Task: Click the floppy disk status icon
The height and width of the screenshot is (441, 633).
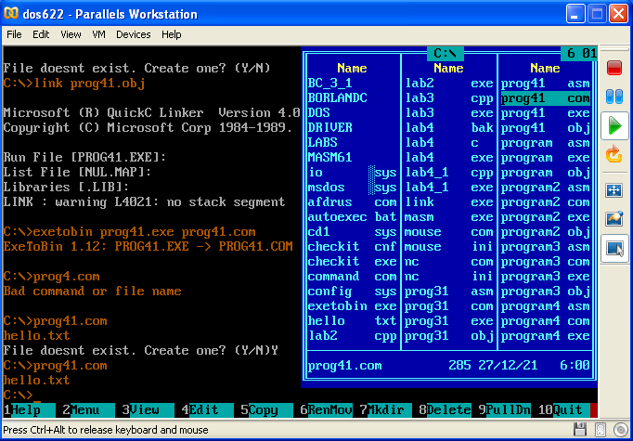Action: pyautogui.click(x=580, y=430)
